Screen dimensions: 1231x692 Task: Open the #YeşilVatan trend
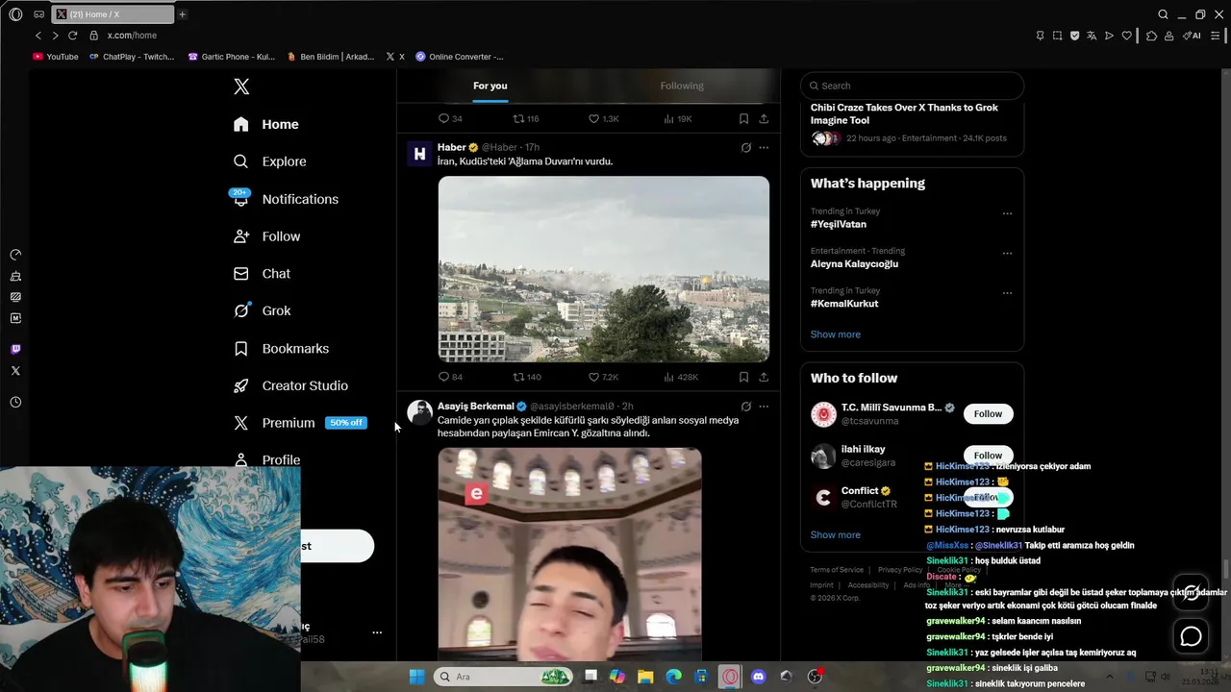tap(839, 224)
